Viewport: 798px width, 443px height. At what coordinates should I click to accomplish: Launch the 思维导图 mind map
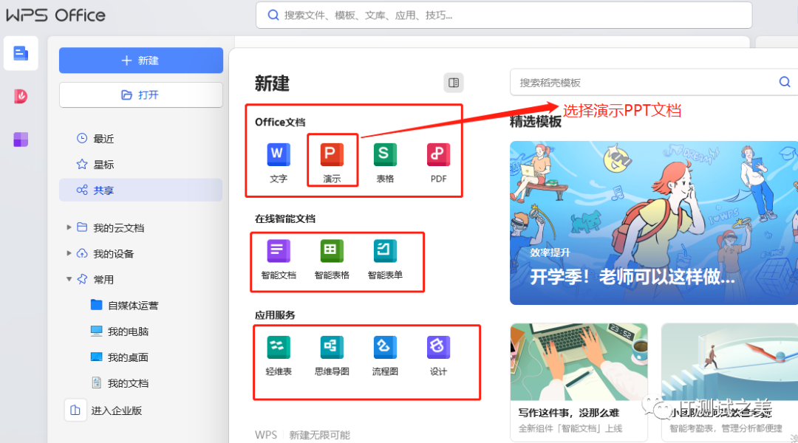click(x=332, y=348)
